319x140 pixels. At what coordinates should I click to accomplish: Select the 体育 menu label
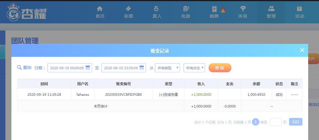click(243, 16)
